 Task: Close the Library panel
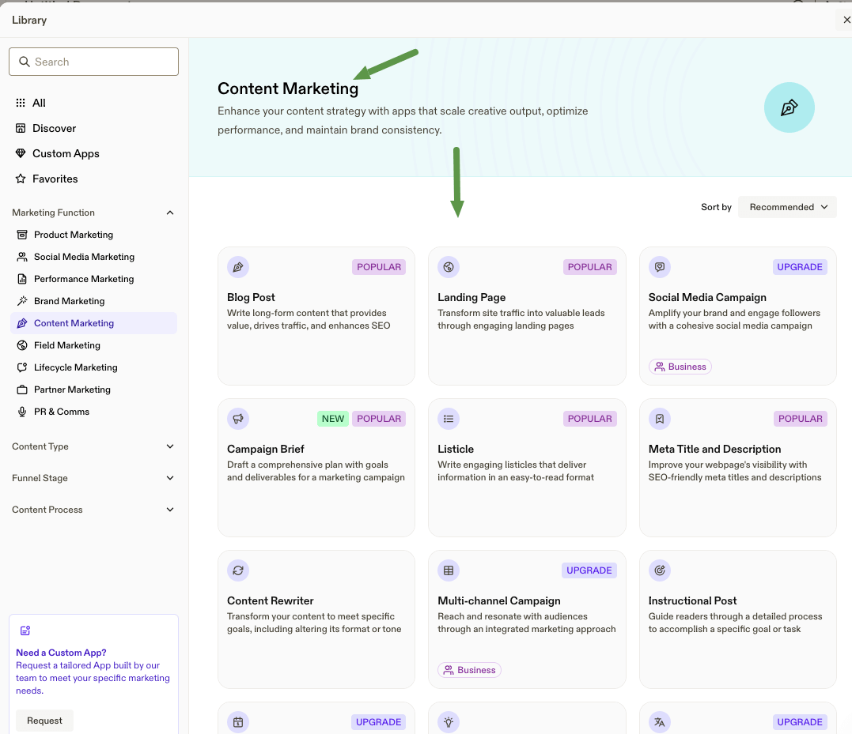[846, 20]
